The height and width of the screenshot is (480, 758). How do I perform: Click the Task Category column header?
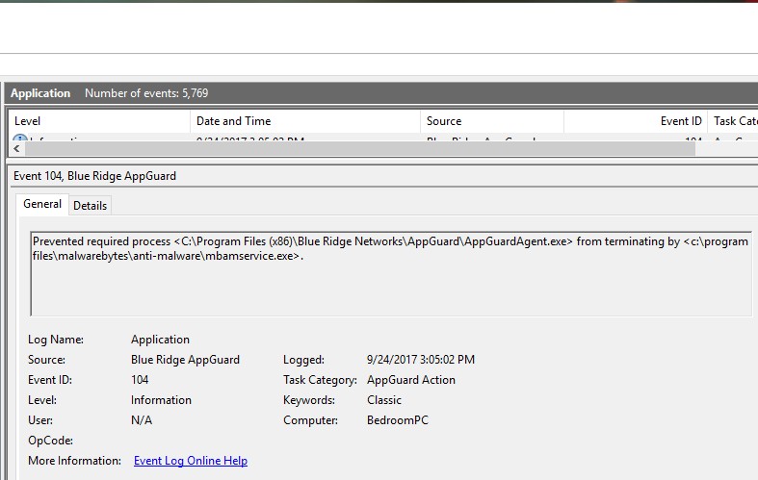[734, 121]
